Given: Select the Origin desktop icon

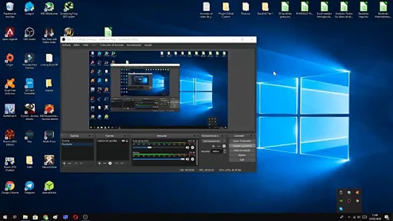Looking at the screenshot, I should (10, 59).
